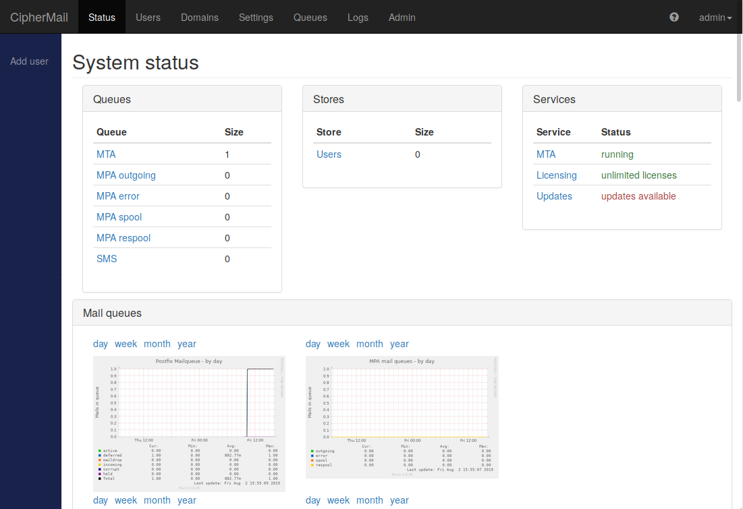The image size is (743, 509).
Task: Show MPA mail queues graph by month
Action: pyautogui.click(x=370, y=344)
